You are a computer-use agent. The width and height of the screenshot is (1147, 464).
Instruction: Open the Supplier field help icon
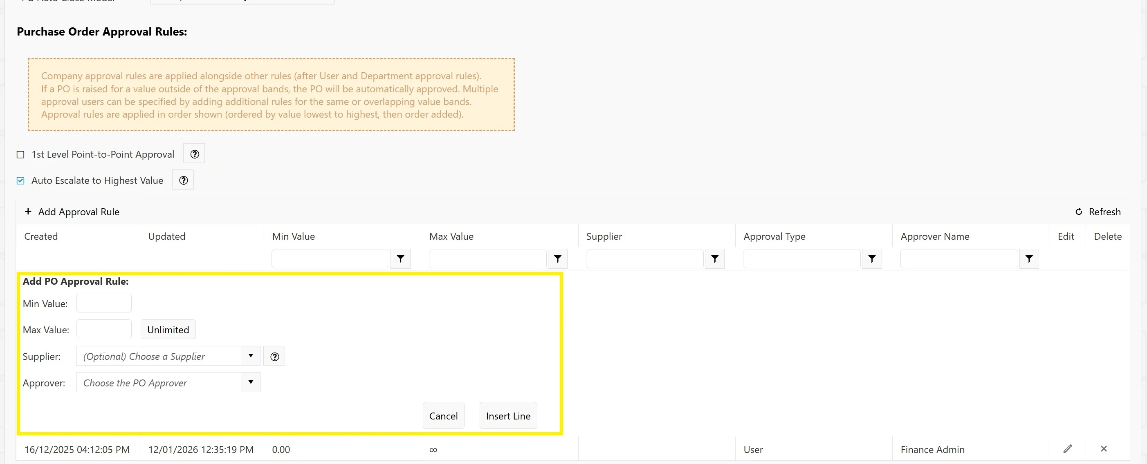tap(274, 356)
